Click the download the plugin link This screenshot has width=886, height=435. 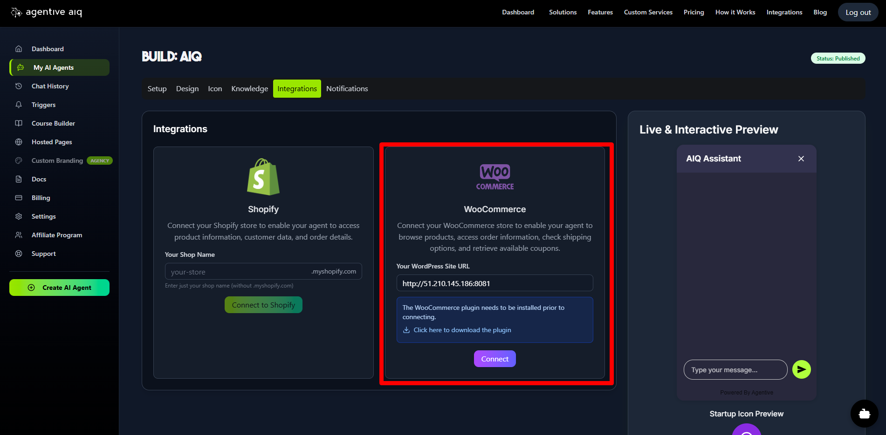pos(462,330)
